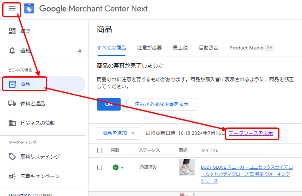Switch to the 注意が必要 tab

149,48
